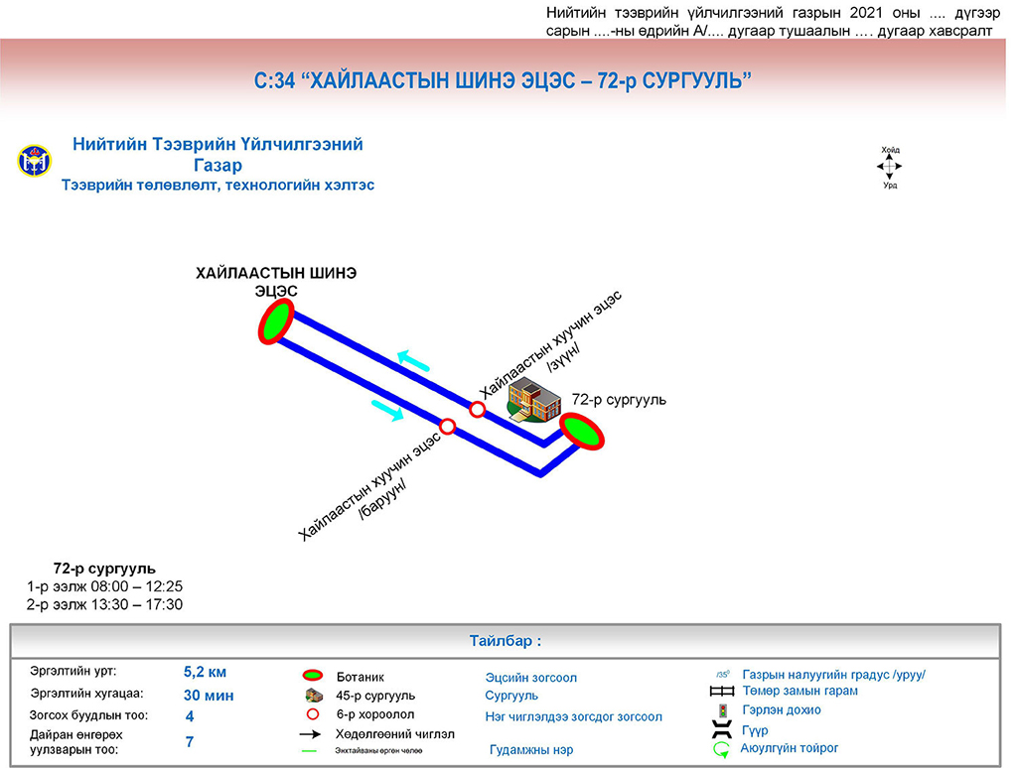Select the Хайлаастын хуучин эцэс /баруун/ stop circle
1017x768 pixels.
[x=448, y=427]
